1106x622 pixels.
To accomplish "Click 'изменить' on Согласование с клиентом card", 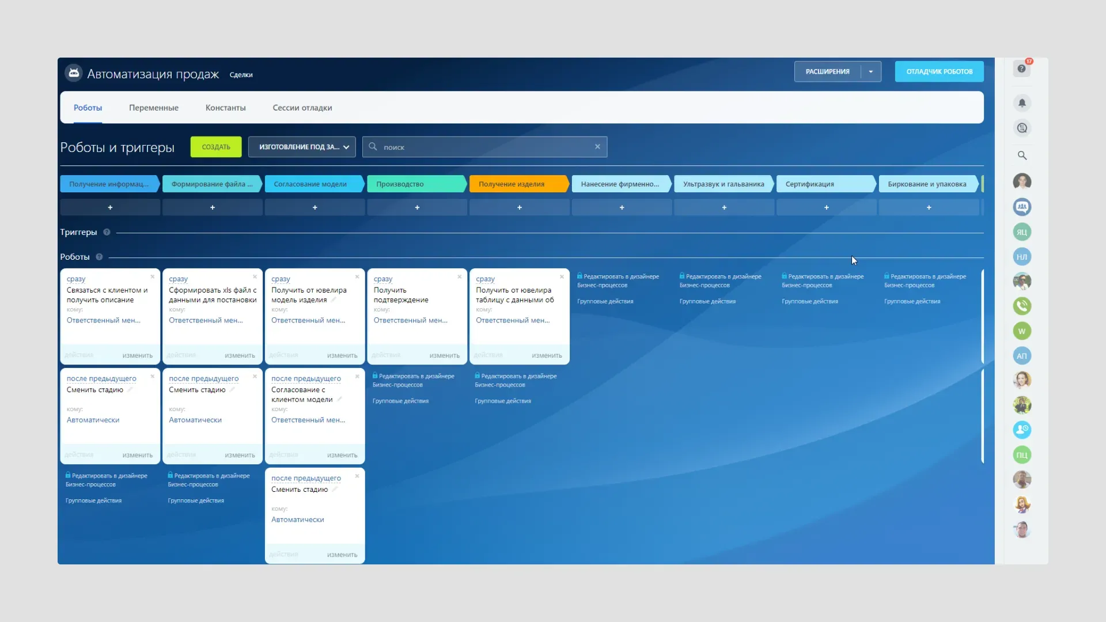I will click(x=342, y=455).
